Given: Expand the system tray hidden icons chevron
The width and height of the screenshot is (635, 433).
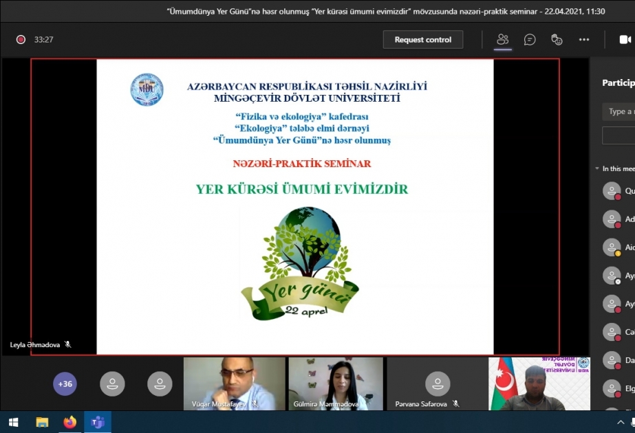Looking at the screenshot, I should (x=621, y=423).
